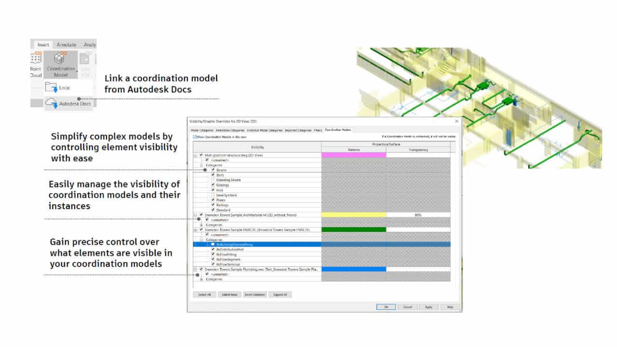Image resolution: width=617 pixels, height=347 pixels.
Task: Click the 80% transparency cell for Architectural model
Action: (x=418, y=215)
